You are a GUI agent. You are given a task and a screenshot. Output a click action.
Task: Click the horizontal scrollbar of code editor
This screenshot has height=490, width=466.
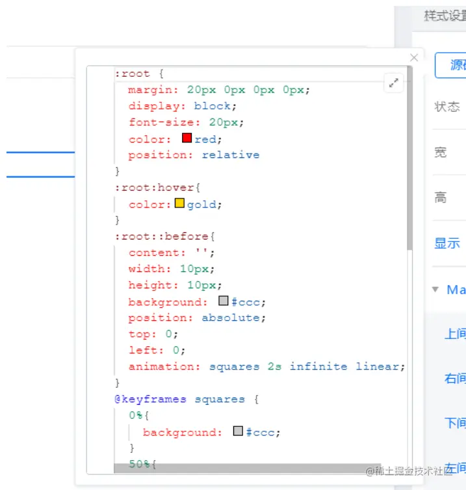click(x=247, y=468)
